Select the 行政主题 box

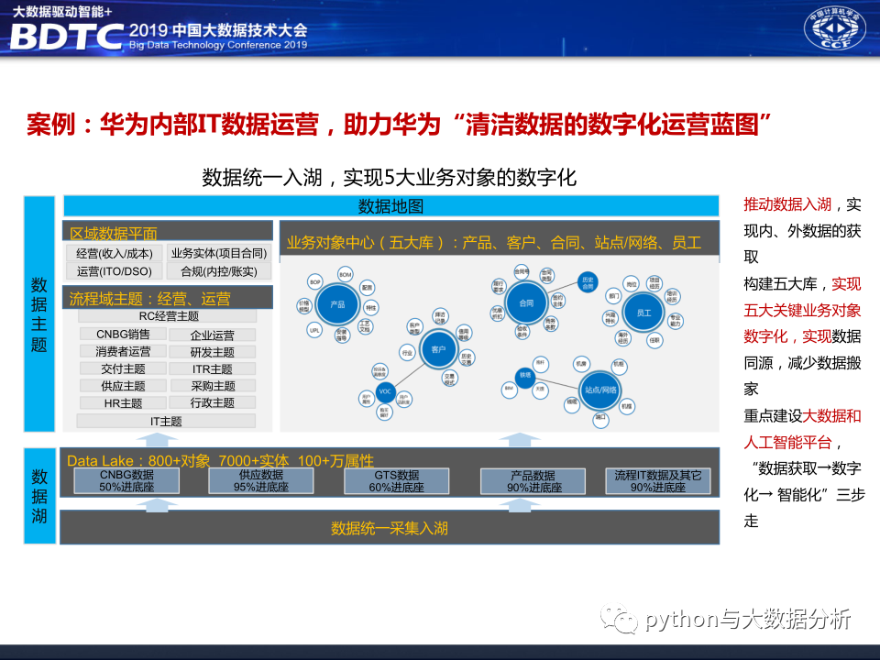tap(212, 402)
